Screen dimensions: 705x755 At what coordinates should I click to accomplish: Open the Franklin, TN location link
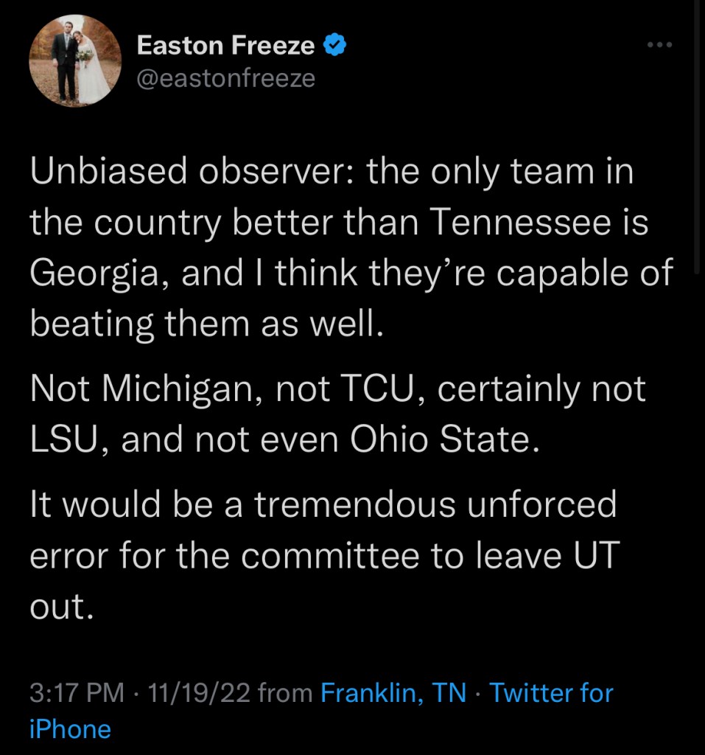(394, 693)
